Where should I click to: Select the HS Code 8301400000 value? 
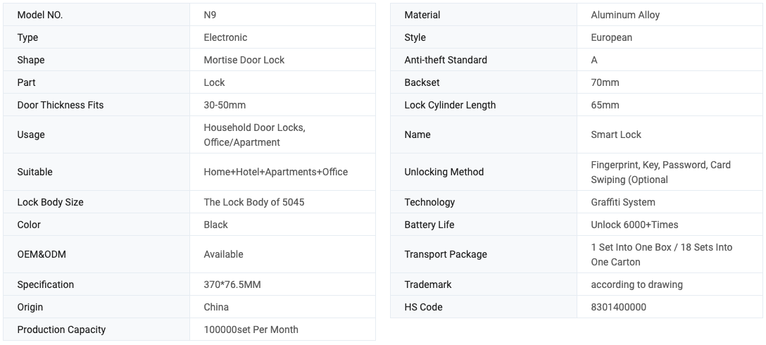click(x=618, y=308)
